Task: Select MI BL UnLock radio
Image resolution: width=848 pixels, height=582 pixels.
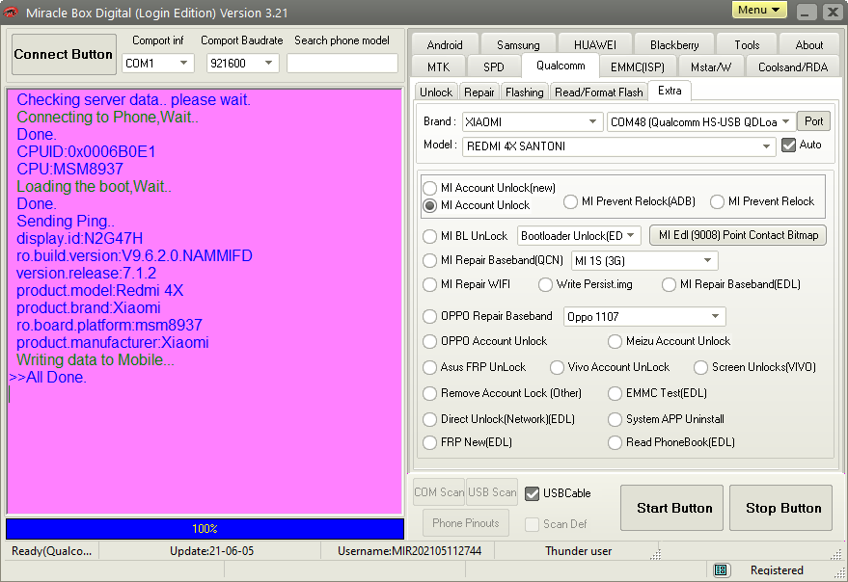Action: pos(430,236)
